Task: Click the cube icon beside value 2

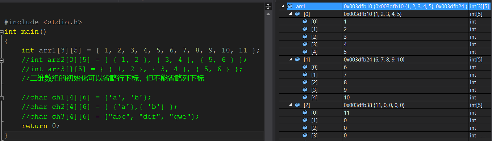Action: [305, 29]
